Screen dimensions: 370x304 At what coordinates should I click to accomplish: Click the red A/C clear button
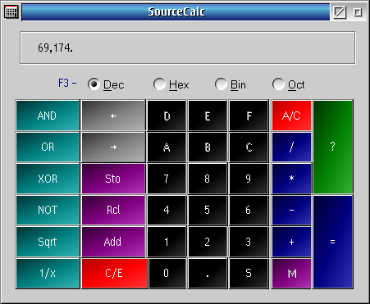point(291,116)
